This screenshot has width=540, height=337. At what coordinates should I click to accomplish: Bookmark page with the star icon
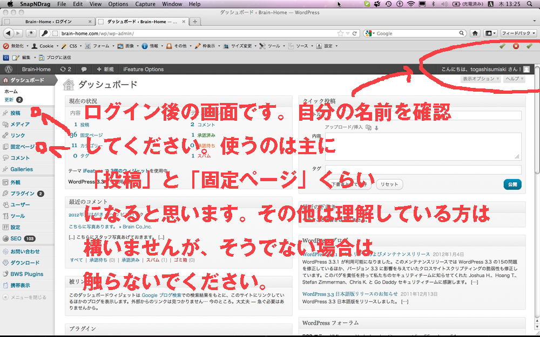coord(340,33)
